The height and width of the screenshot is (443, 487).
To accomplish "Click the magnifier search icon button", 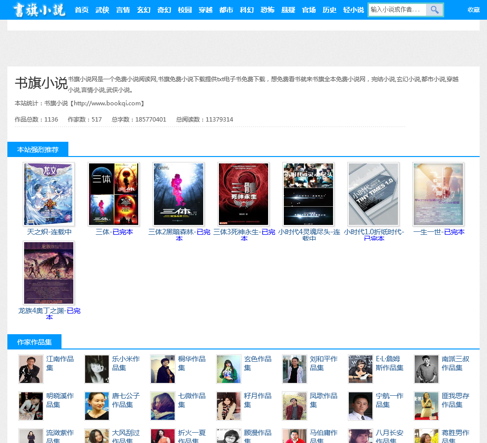I will click(434, 10).
